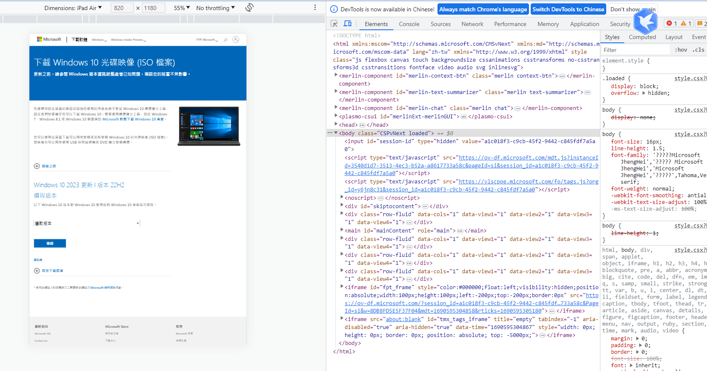Screen dimensions: 707x371
Task: Open style.csx link beside .loaded rule
Action: [690, 78]
